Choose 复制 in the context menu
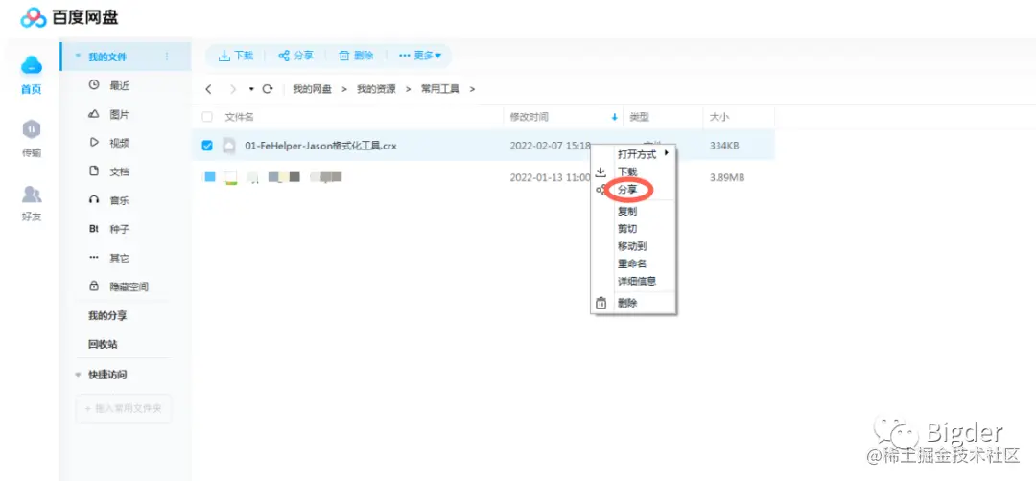 tap(627, 212)
